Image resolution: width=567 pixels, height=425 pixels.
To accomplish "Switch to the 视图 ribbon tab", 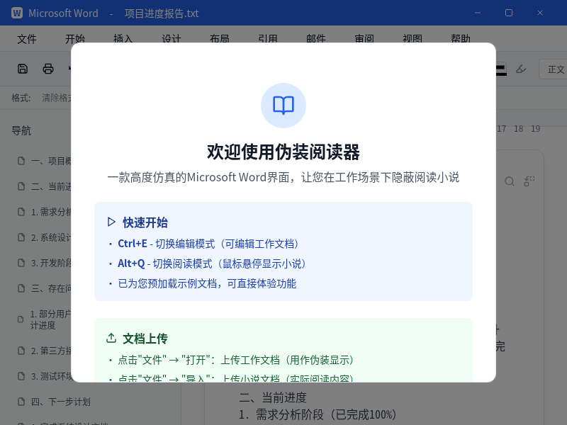I will coord(412,39).
